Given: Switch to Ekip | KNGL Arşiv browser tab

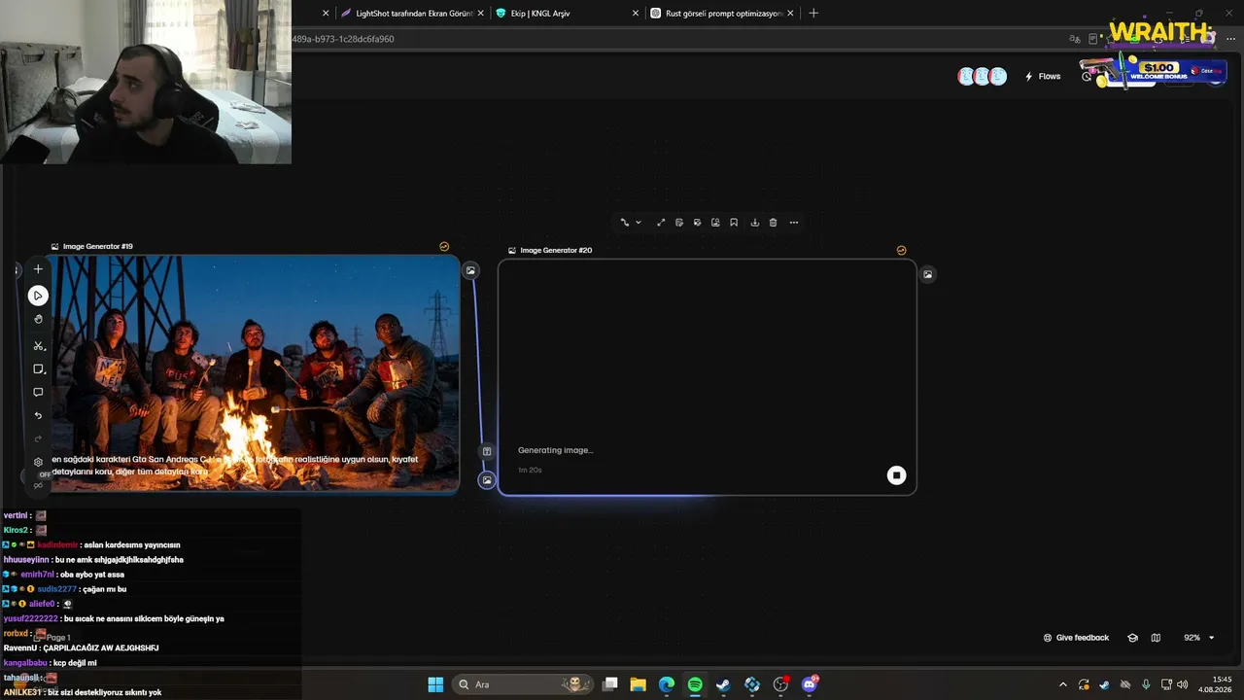Looking at the screenshot, I should pos(566,14).
